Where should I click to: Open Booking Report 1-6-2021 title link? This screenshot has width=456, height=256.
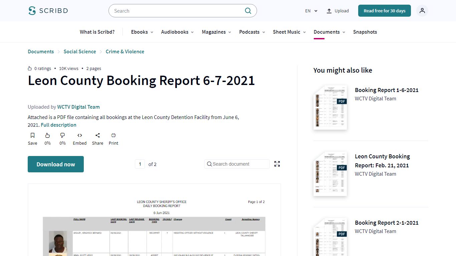387,90
